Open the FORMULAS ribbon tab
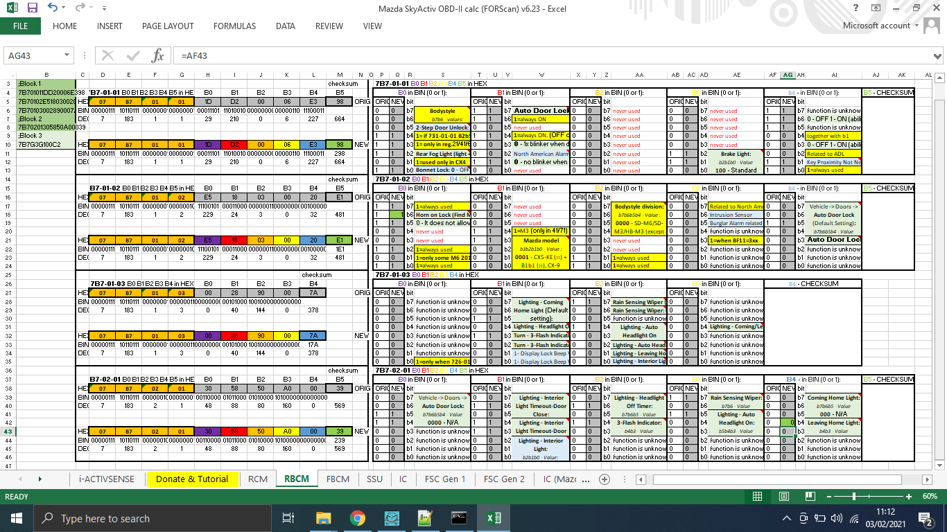Viewport: 947px width, 532px height. [x=234, y=26]
